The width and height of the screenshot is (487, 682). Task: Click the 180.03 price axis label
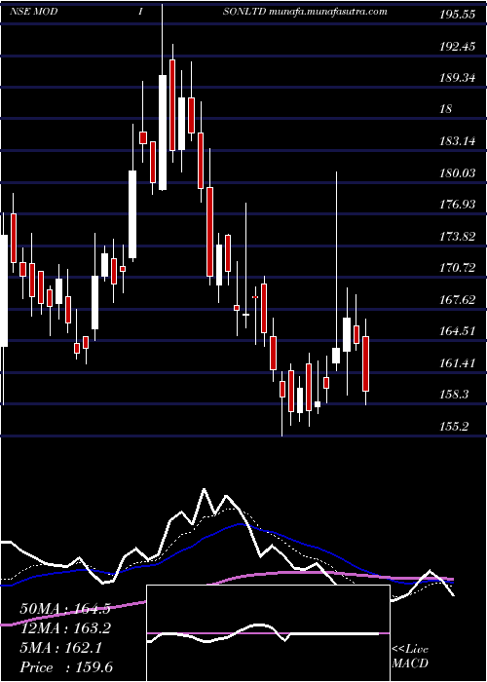[457, 173]
